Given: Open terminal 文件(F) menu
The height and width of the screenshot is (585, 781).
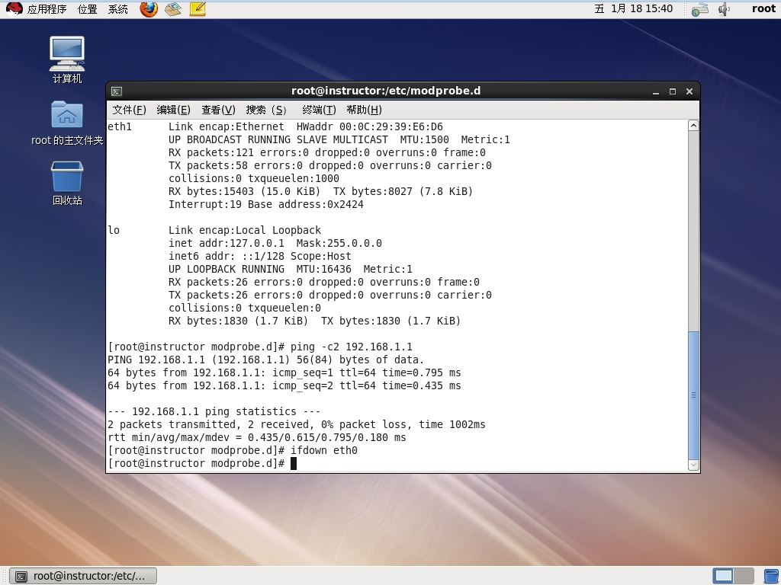Looking at the screenshot, I should (129, 110).
